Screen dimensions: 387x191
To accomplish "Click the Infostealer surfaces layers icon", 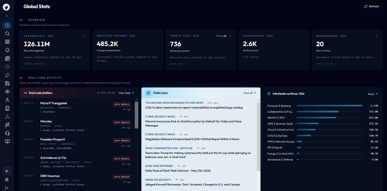I will [269, 94].
